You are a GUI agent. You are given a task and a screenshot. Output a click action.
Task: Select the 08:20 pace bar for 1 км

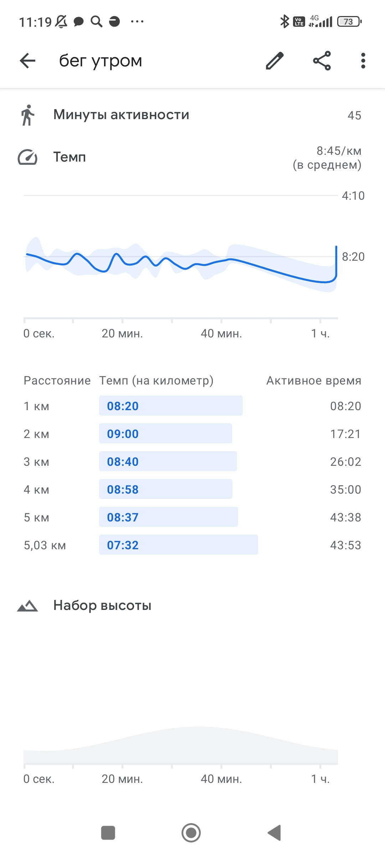171,406
